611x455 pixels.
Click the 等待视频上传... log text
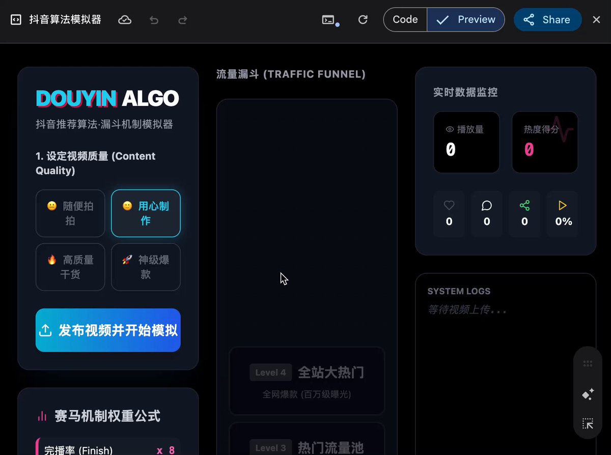(467, 309)
